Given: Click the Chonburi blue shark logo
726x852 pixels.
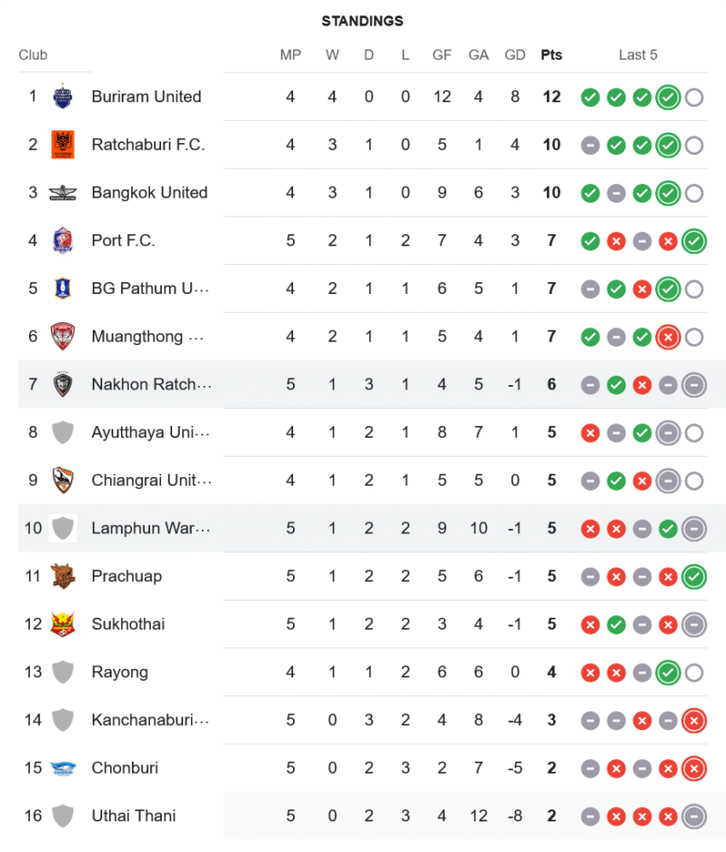Looking at the screenshot, I should (x=63, y=768).
